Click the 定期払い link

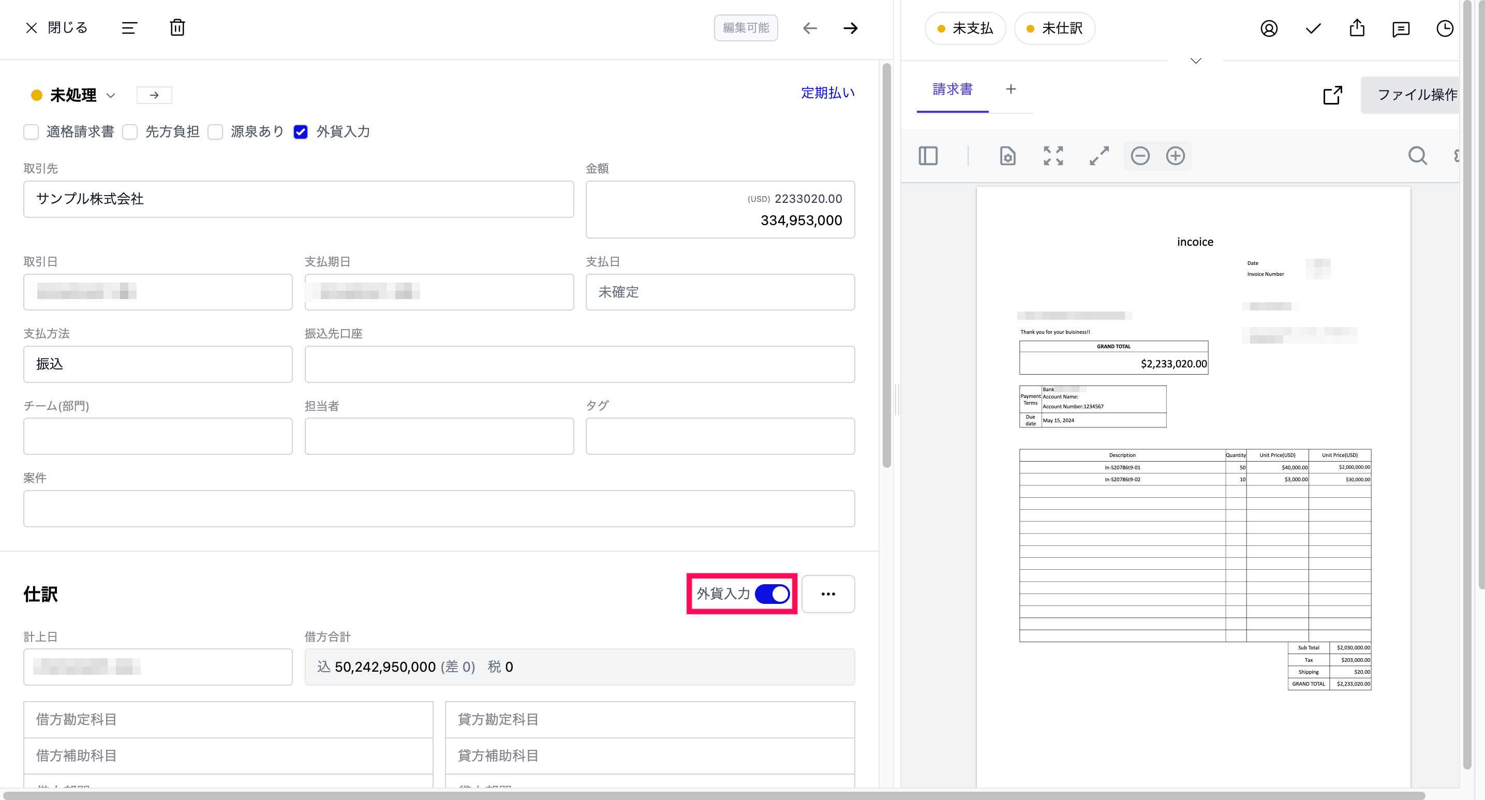828,93
